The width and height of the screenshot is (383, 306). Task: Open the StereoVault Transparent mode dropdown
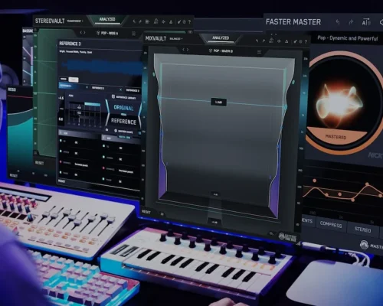tap(75, 21)
